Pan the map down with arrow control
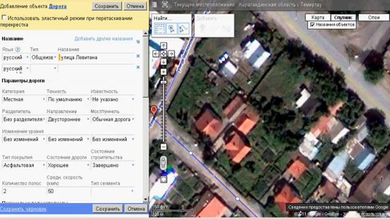The height and width of the screenshot is (219, 390). (x=163, y=61)
